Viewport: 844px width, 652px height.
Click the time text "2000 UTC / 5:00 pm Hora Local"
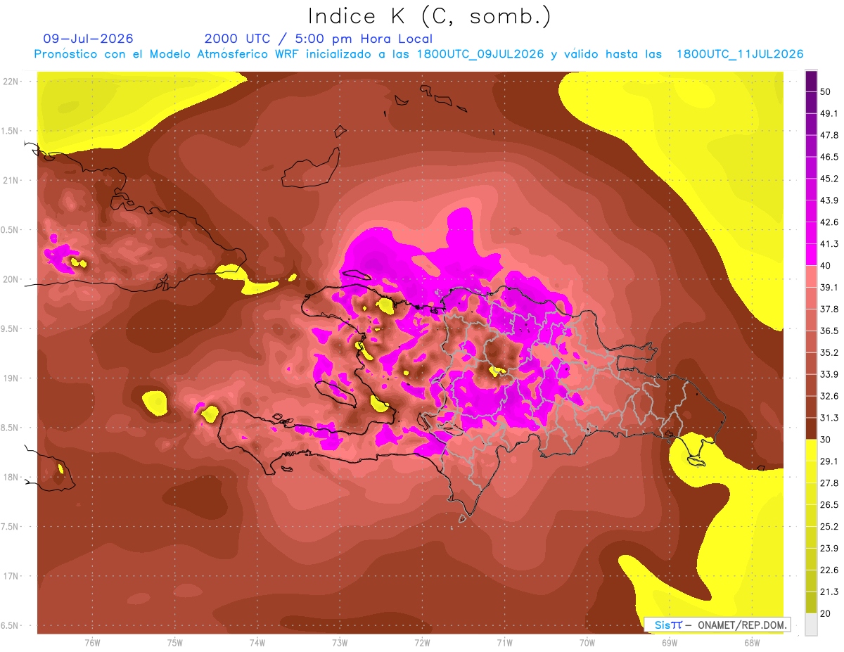pos(319,39)
